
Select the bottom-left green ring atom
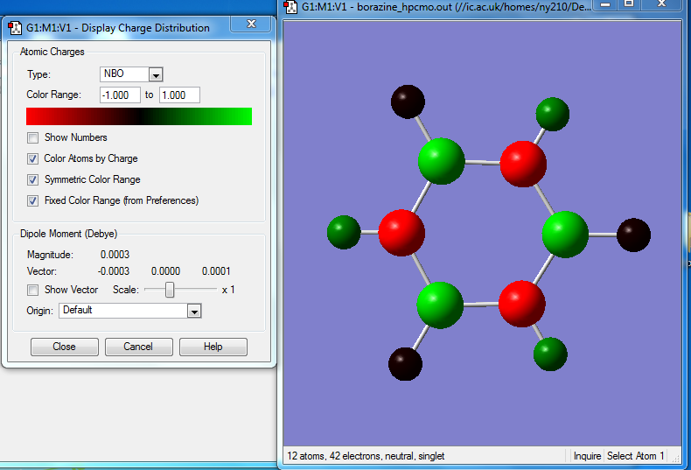pyautogui.click(x=440, y=305)
